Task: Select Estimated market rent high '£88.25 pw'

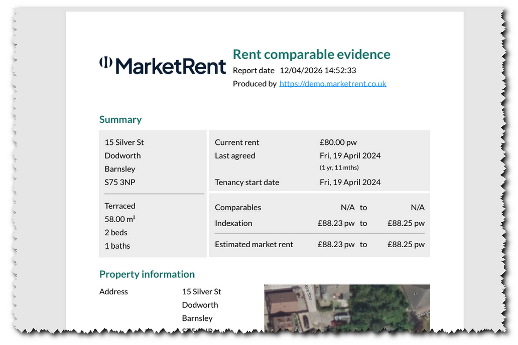Action: tap(406, 244)
